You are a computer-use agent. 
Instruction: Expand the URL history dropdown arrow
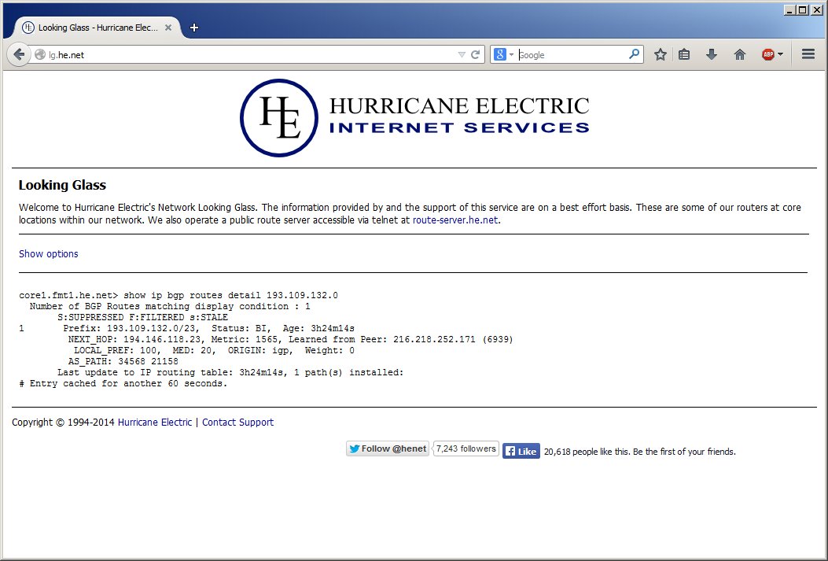pos(462,55)
